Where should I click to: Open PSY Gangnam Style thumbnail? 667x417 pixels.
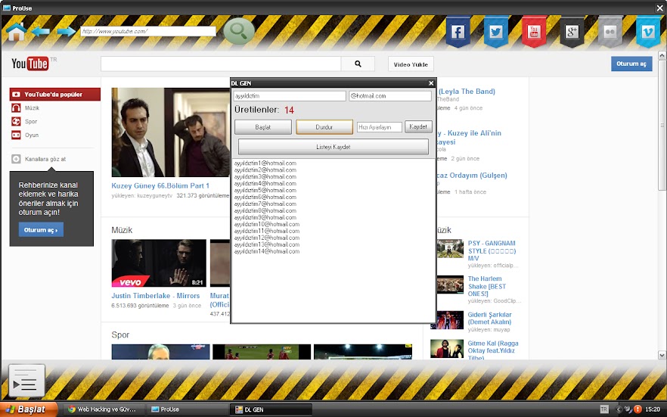point(450,248)
